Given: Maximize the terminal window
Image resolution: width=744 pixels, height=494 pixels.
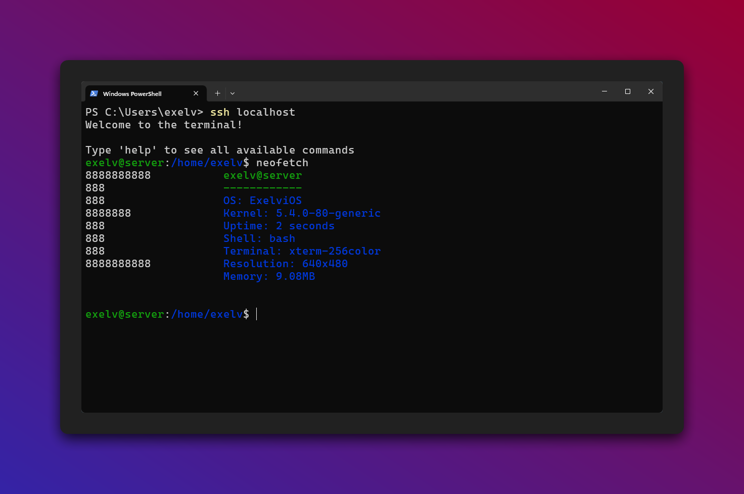Looking at the screenshot, I should 628,91.
